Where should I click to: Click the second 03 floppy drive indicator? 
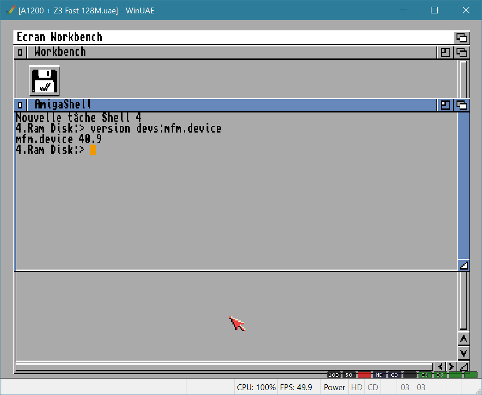point(421,387)
